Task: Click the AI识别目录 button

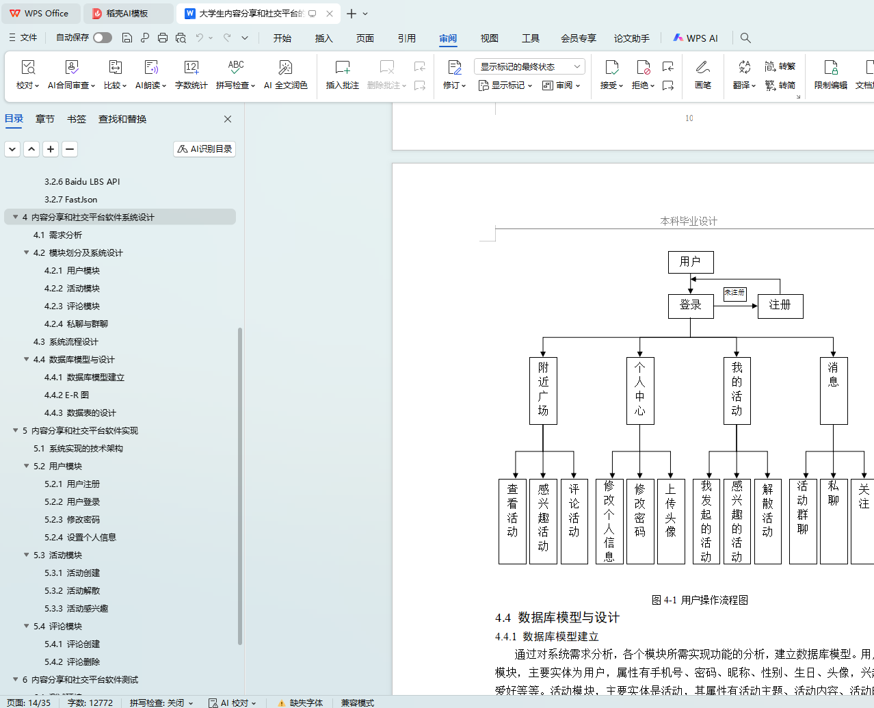Action: pyautogui.click(x=204, y=149)
